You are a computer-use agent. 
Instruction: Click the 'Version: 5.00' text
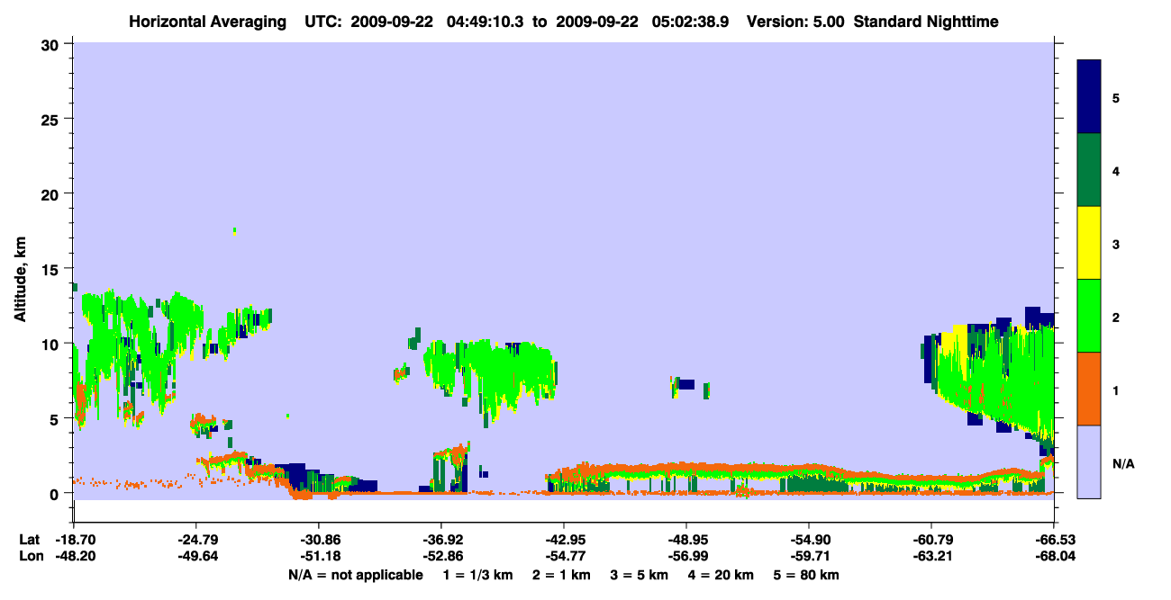coord(795,22)
